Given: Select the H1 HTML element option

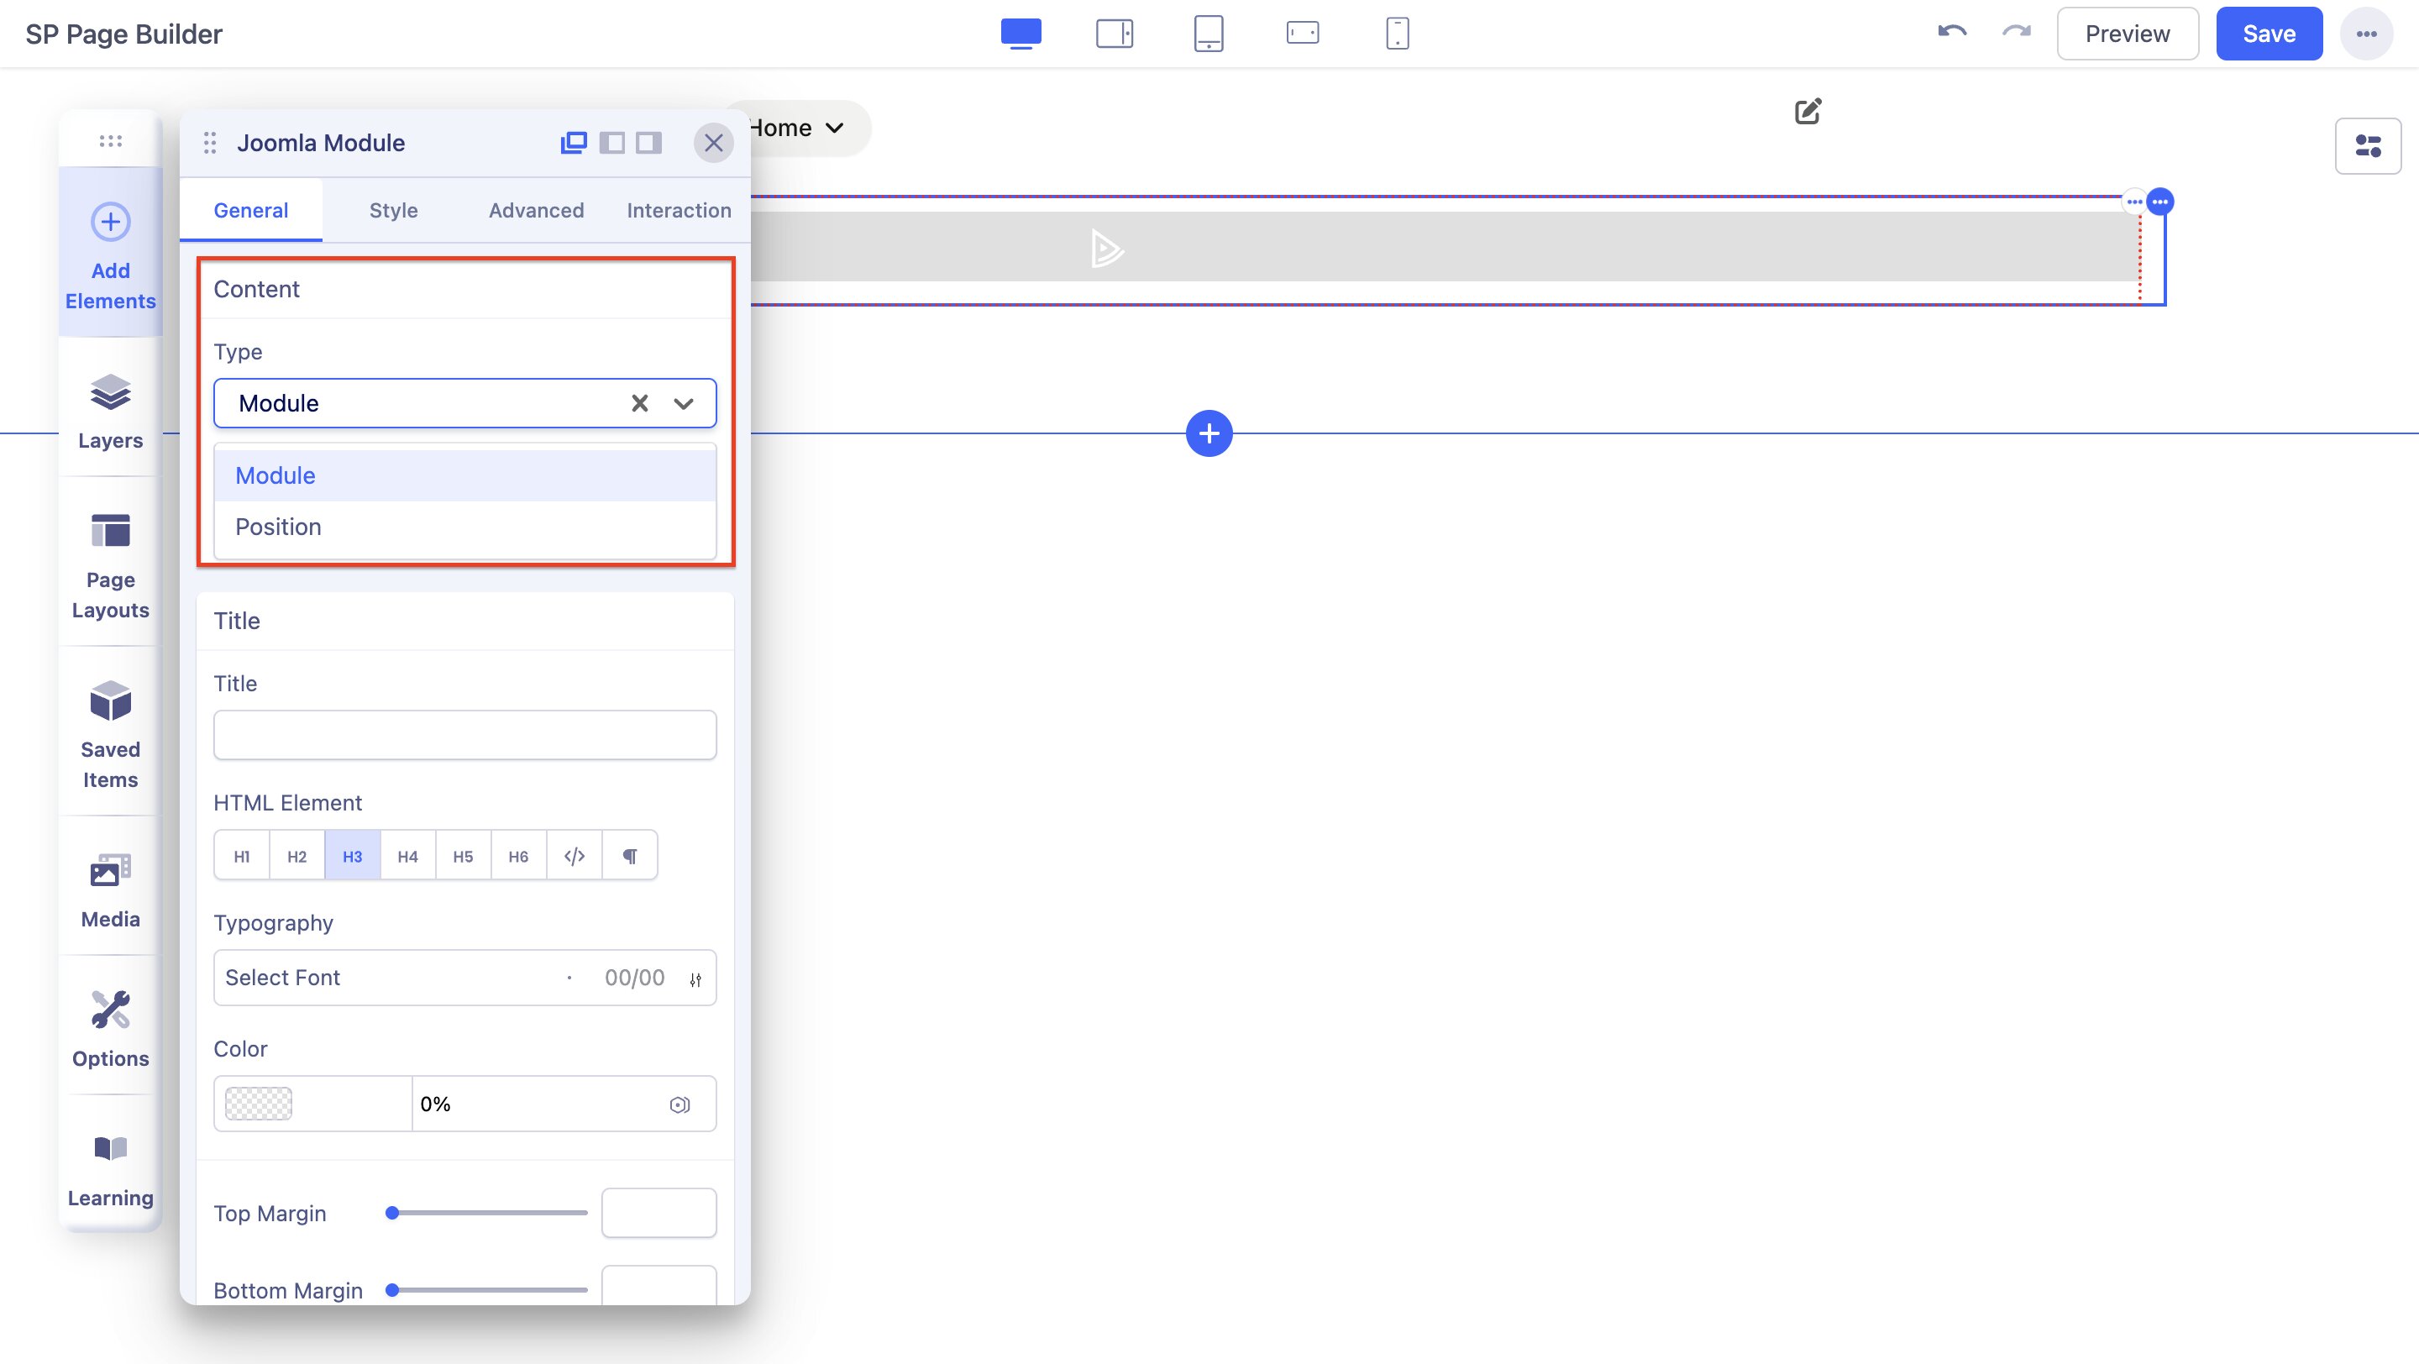Looking at the screenshot, I should click(241, 855).
